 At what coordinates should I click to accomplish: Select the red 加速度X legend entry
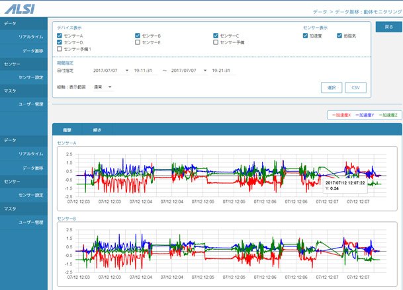pos(341,115)
